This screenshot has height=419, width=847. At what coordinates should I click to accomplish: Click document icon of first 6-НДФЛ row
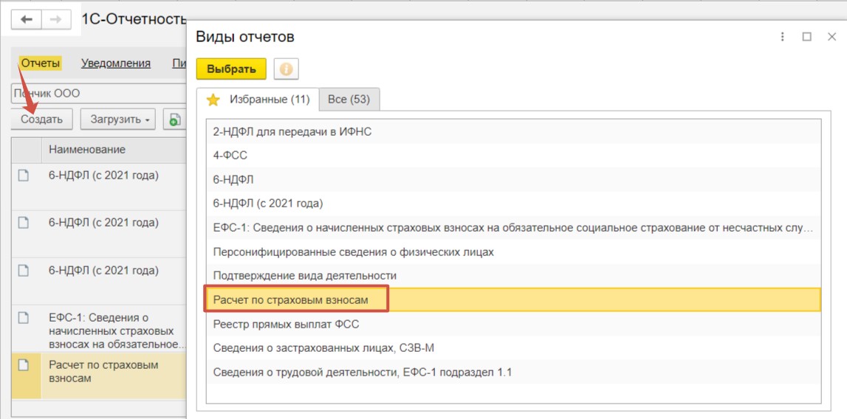23,176
